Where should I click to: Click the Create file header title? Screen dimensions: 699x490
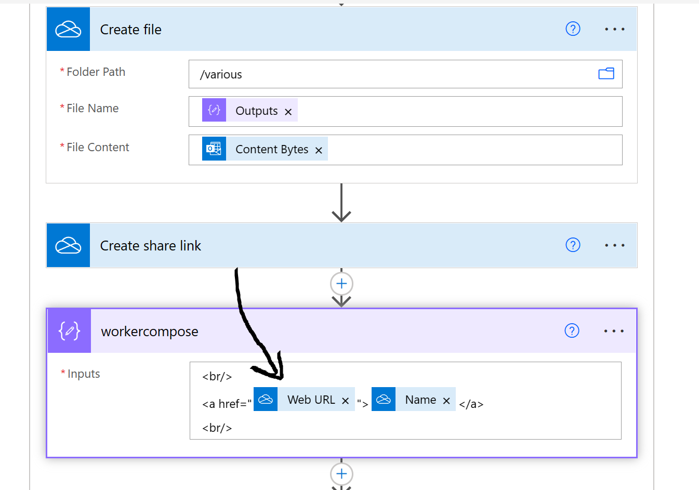(131, 30)
